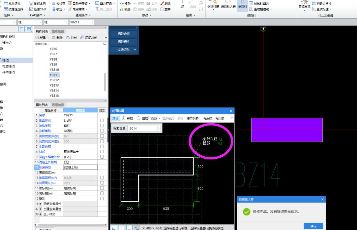Switch to 属性列表 tab
Viewport: 357px width, 230px height.
[42, 105]
